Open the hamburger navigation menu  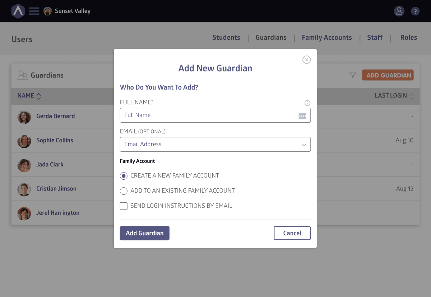34,11
